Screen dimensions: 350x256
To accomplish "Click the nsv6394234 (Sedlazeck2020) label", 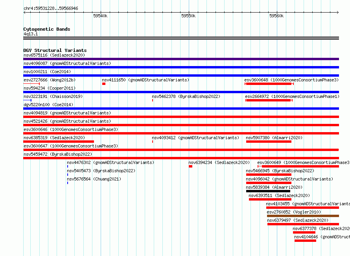I will click(219, 162).
